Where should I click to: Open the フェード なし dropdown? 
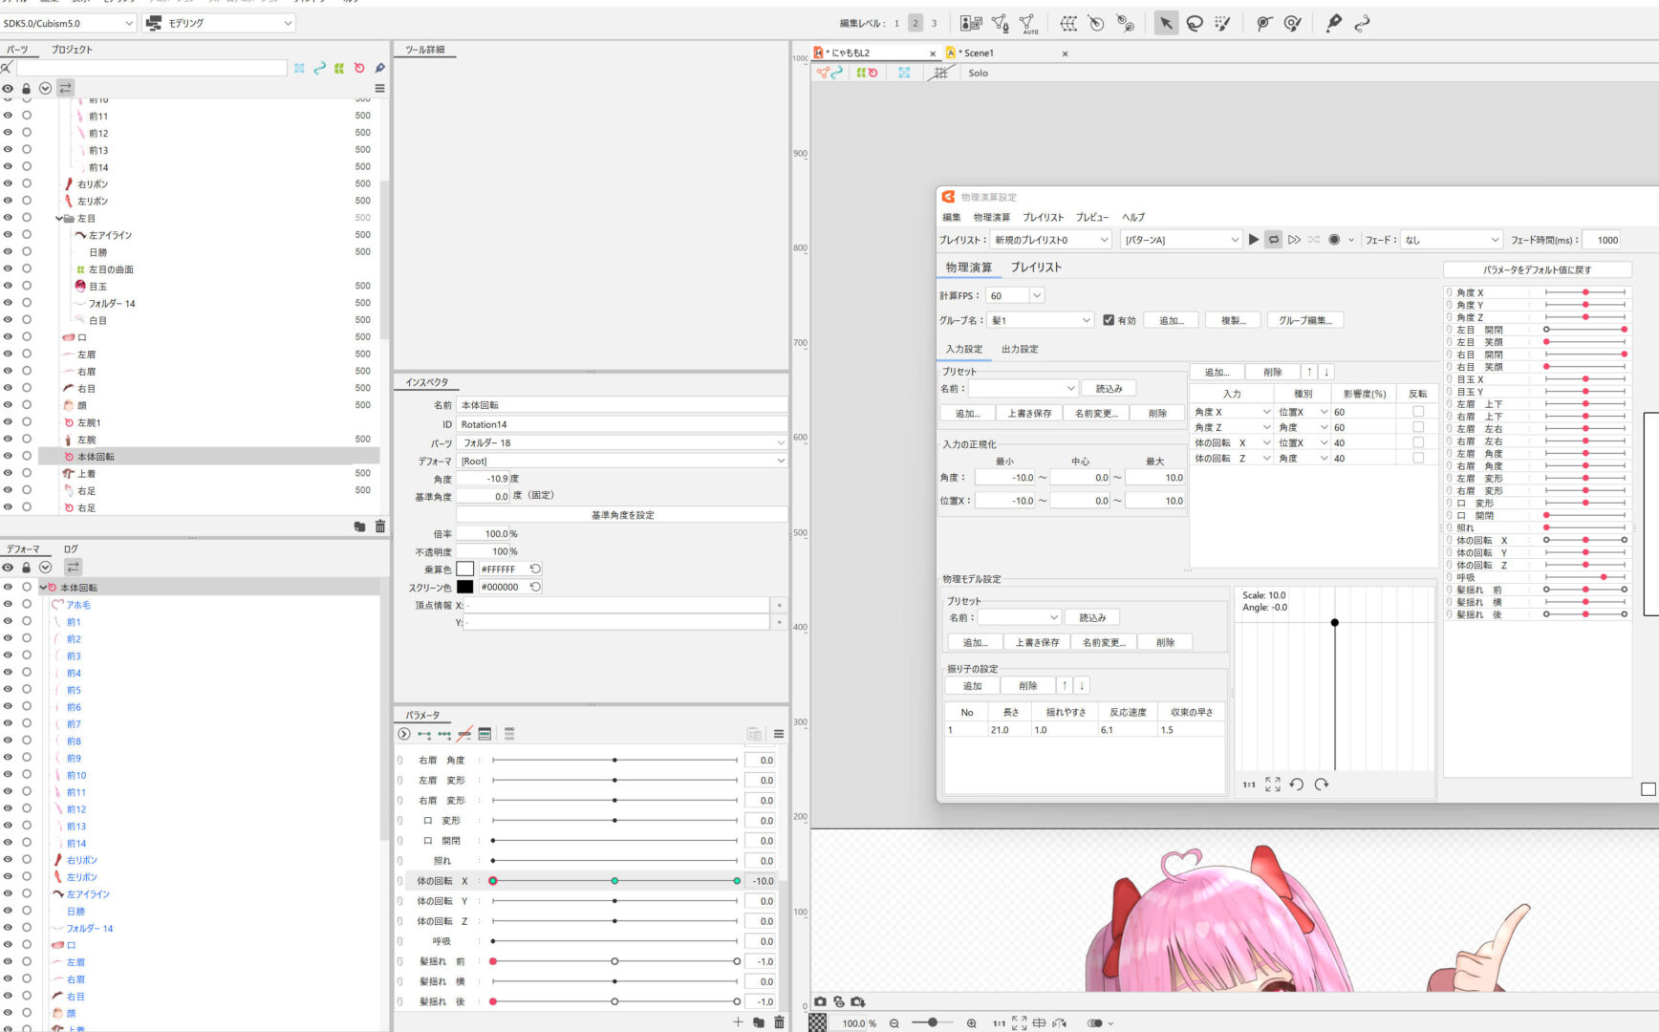pos(1453,240)
